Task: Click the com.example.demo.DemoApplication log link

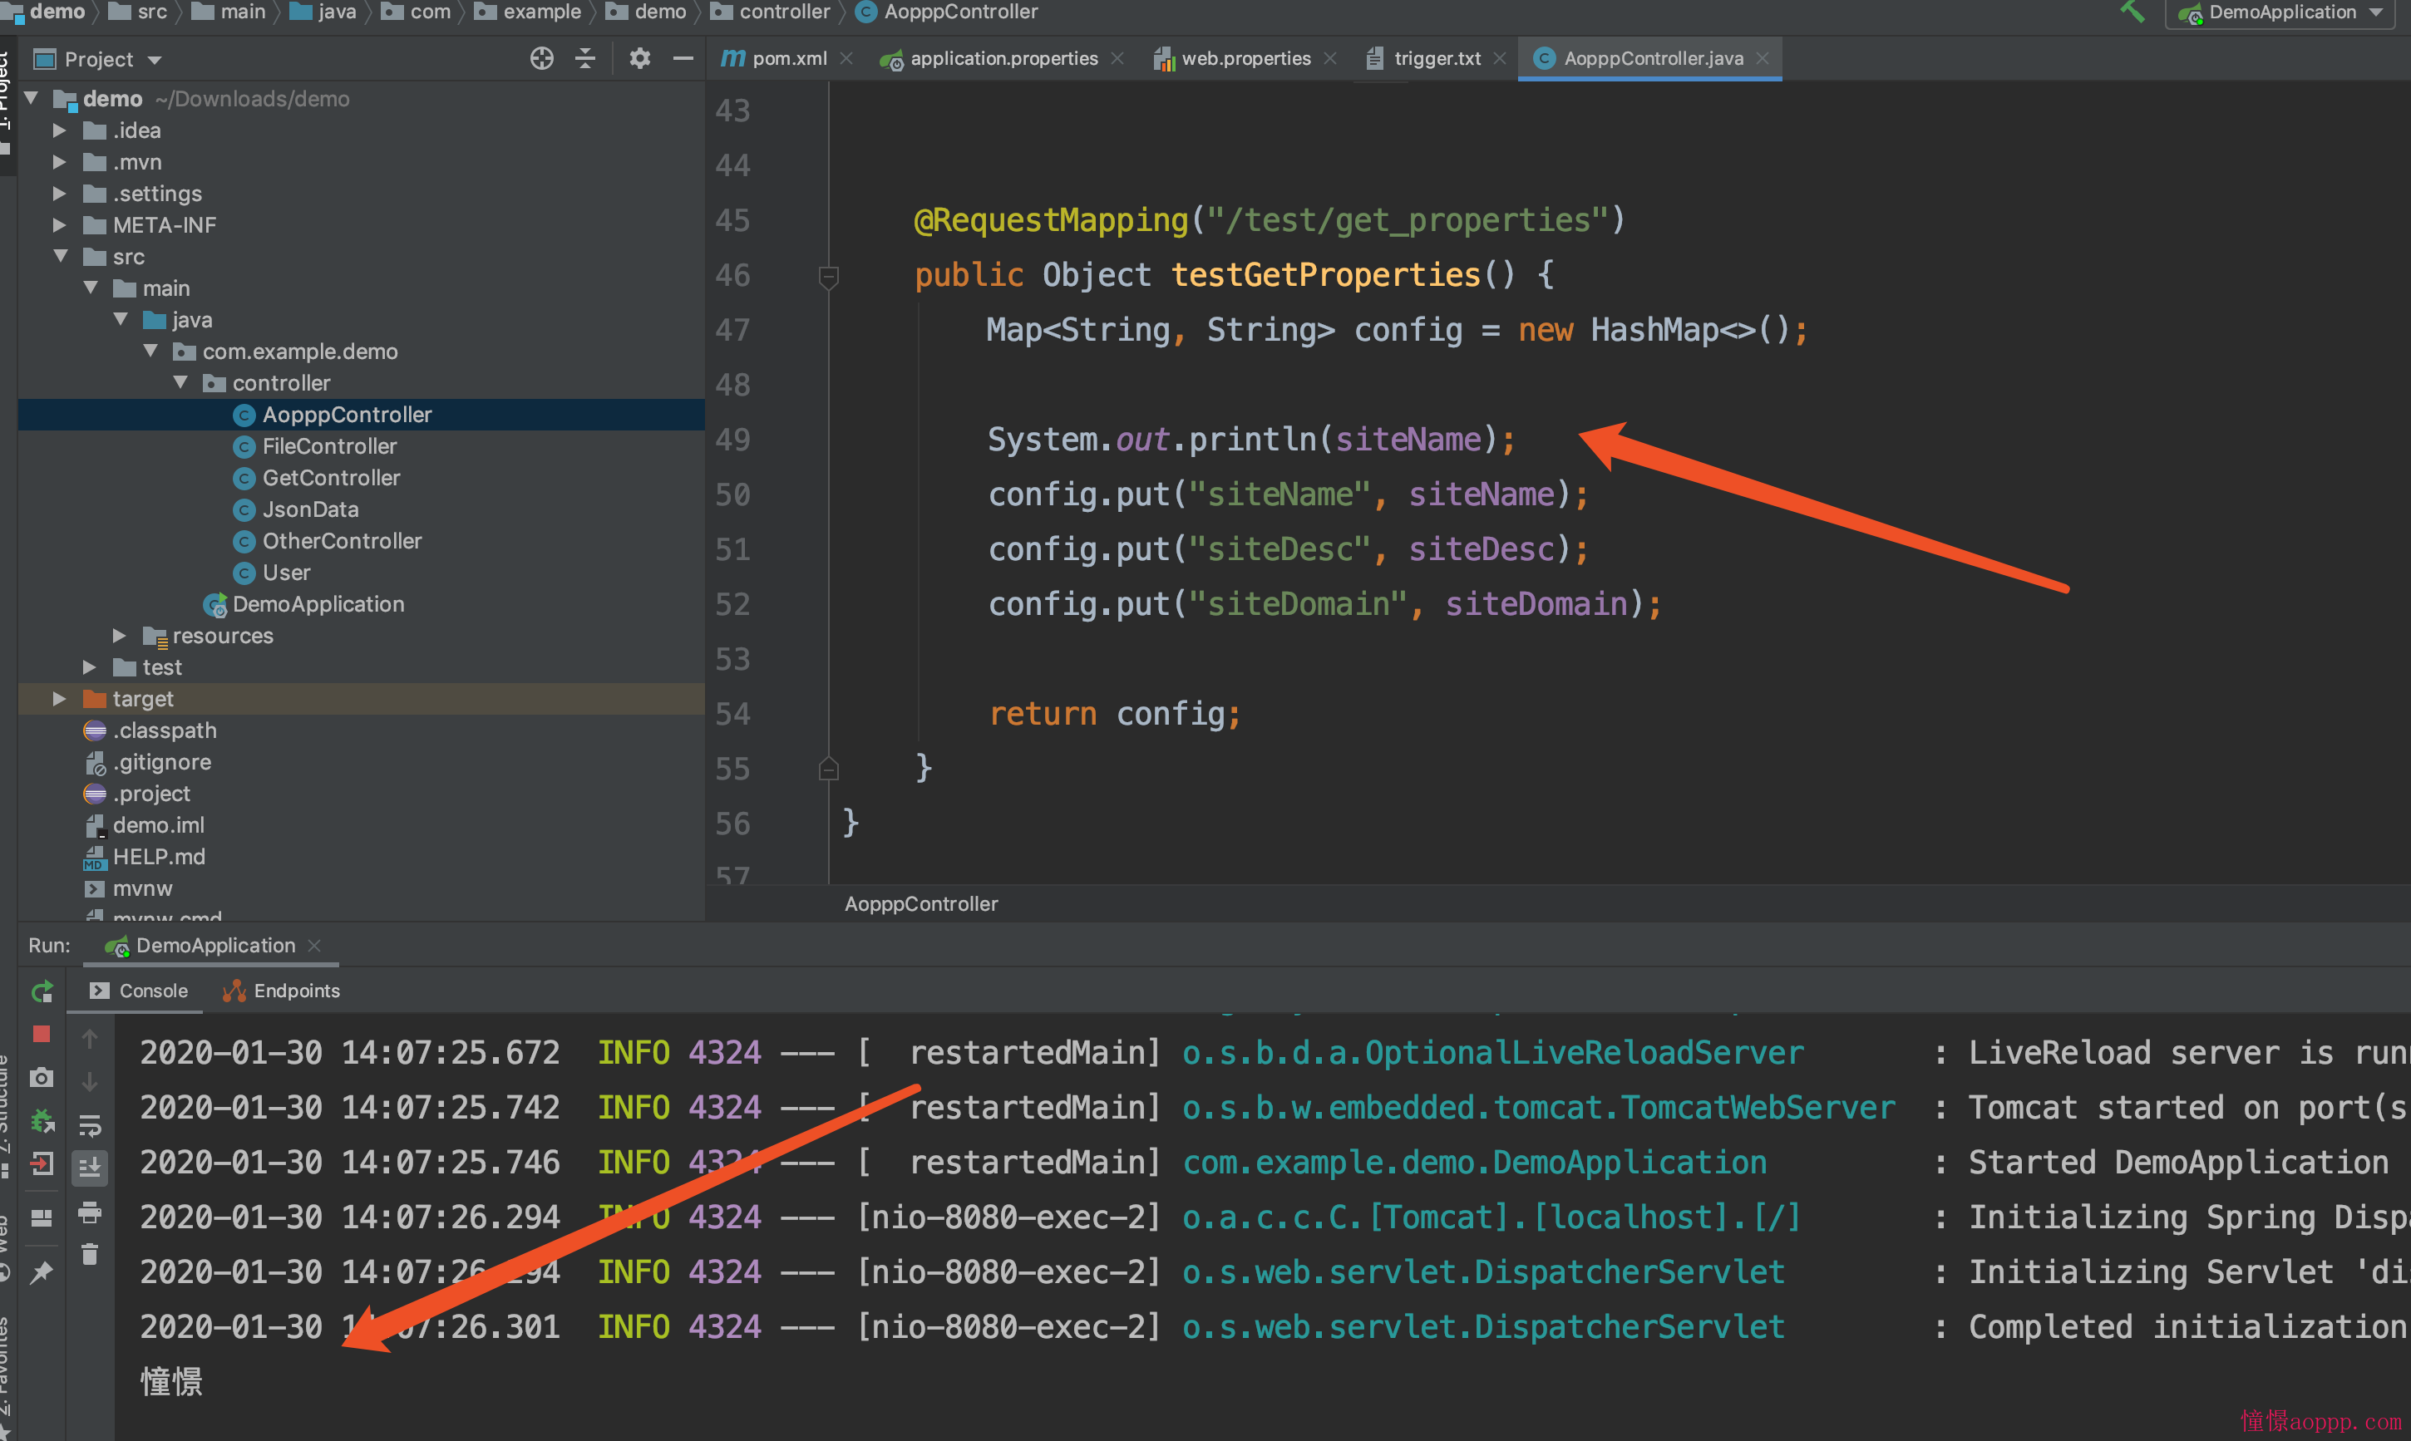Action: pyautogui.click(x=1475, y=1163)
